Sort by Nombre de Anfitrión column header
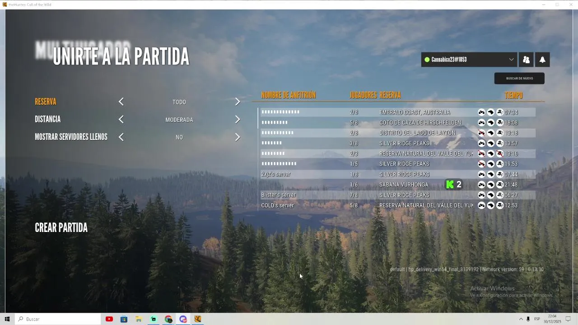This screenshot has width=578, height=325. tap(288, 95)
